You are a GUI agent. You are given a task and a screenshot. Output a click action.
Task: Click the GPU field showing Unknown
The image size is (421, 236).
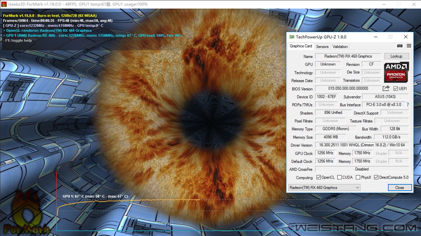coord(328,64)
